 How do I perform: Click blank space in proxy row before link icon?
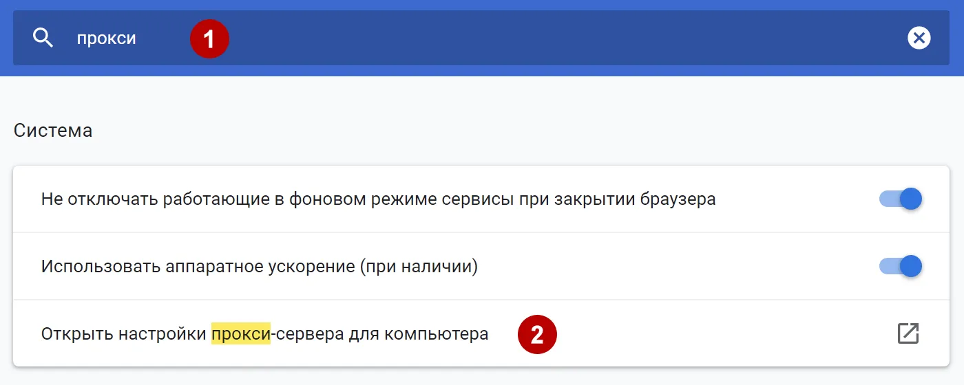tap(723, 334)
